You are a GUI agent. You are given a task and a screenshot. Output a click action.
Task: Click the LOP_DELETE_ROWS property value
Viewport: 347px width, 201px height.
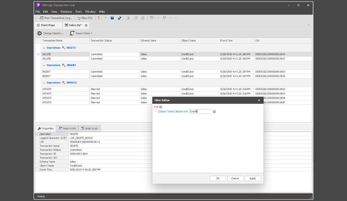coord(81,138)
